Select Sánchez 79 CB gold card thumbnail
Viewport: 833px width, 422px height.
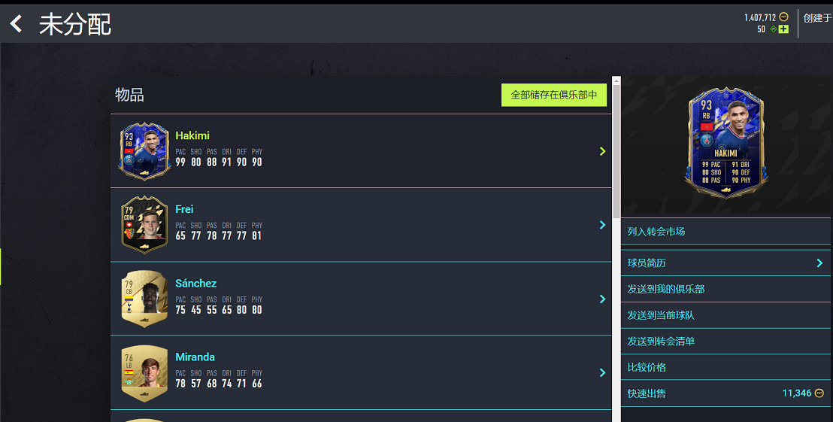(144, 299)
